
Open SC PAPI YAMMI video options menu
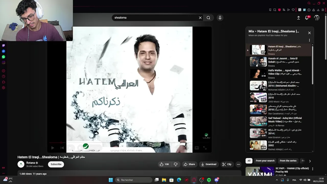(312, 169)
